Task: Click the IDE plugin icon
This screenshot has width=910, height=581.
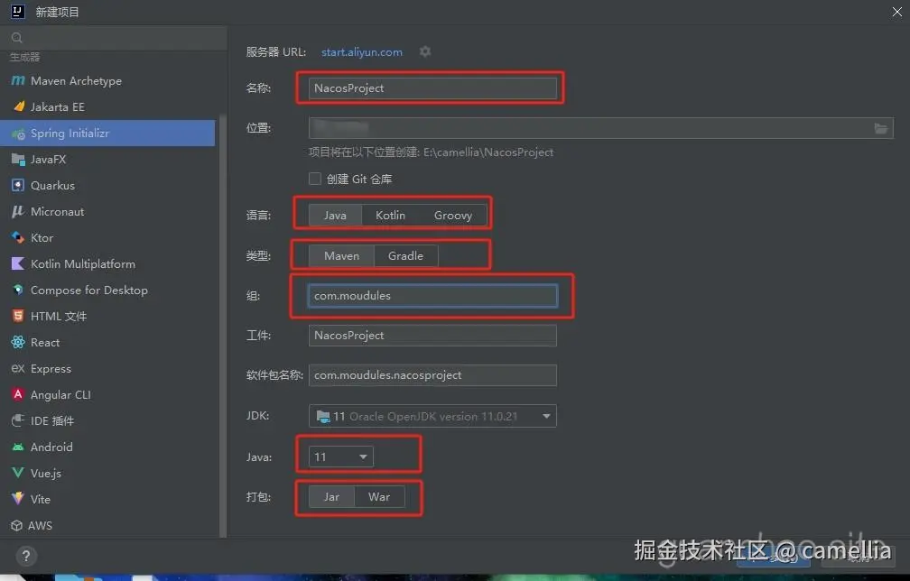Action: point(18,420)
